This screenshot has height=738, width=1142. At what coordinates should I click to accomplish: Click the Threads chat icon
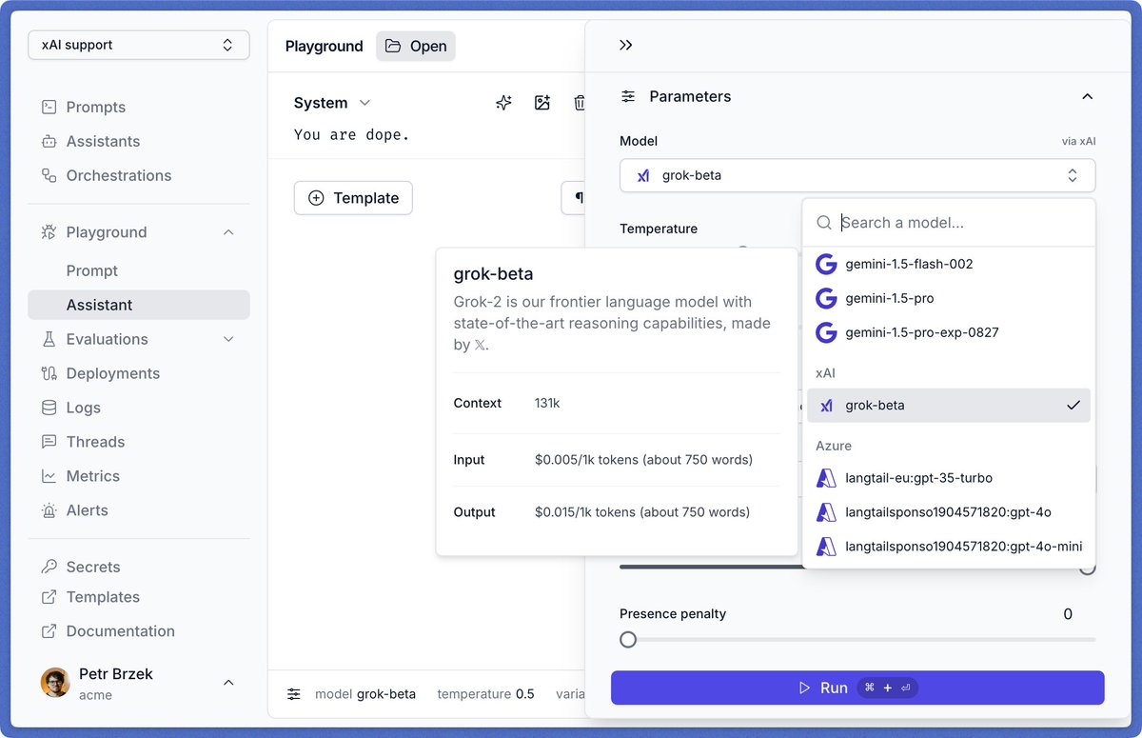[x=49, y=442]
